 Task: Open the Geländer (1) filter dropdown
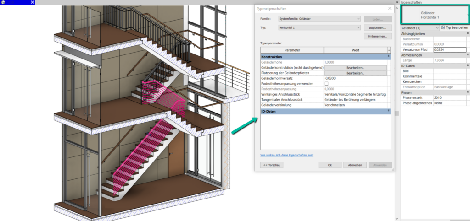coord(436,28)
